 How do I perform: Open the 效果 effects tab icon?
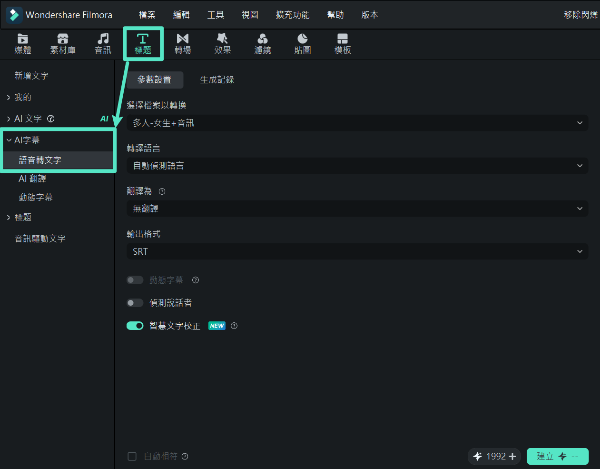(x=222, y=39)
